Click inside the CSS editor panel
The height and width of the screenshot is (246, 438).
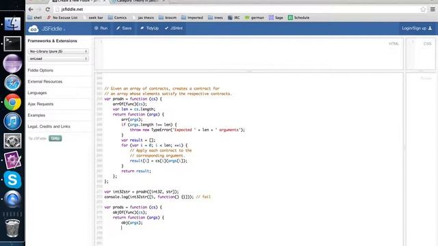(420, 54)
